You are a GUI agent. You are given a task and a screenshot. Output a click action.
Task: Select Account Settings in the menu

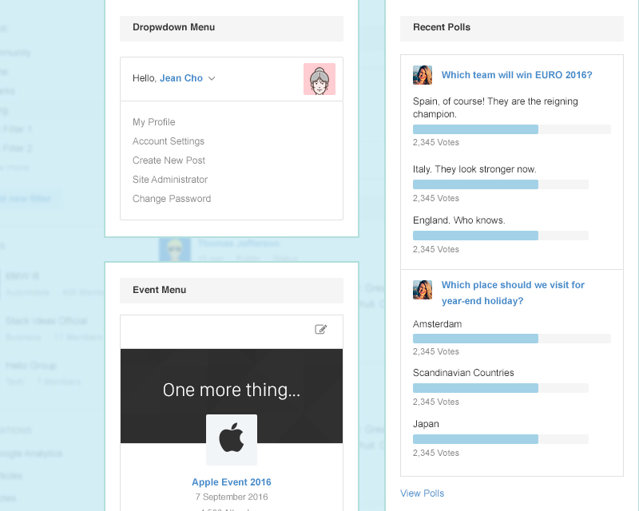168,141
